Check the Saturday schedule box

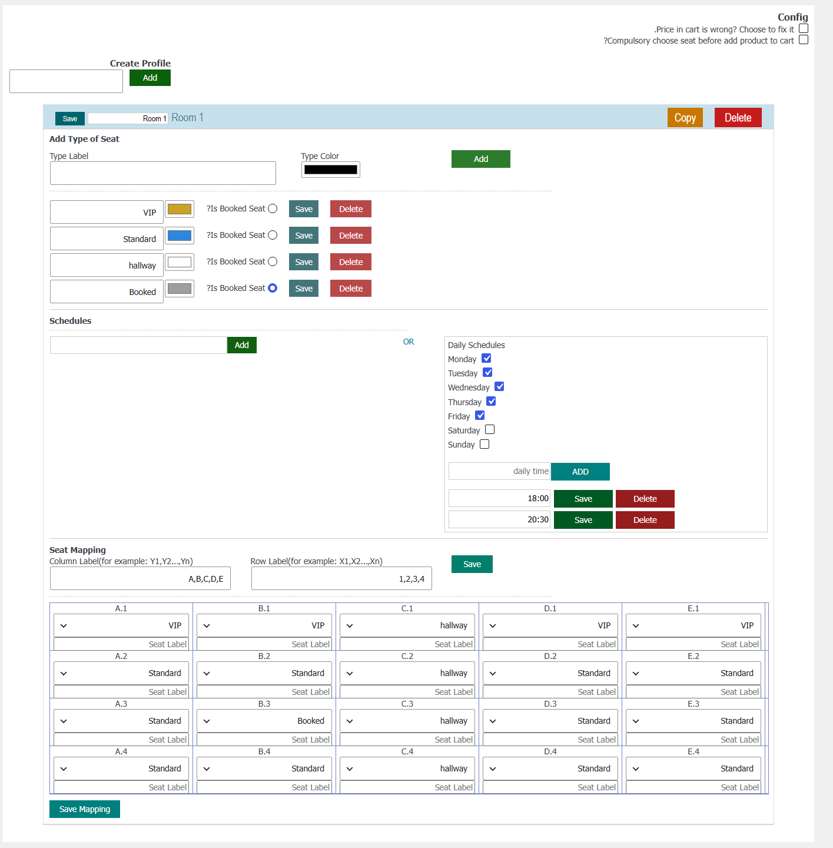[490, 429]
